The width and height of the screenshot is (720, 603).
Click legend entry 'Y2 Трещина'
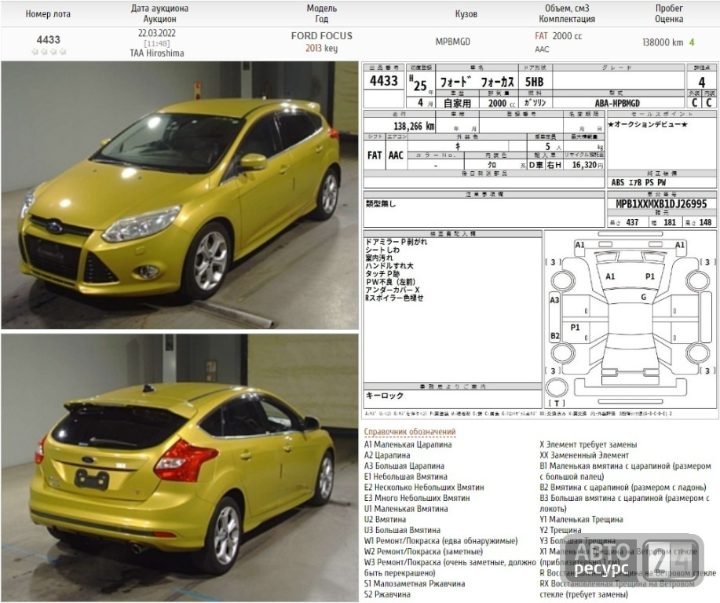560,530
